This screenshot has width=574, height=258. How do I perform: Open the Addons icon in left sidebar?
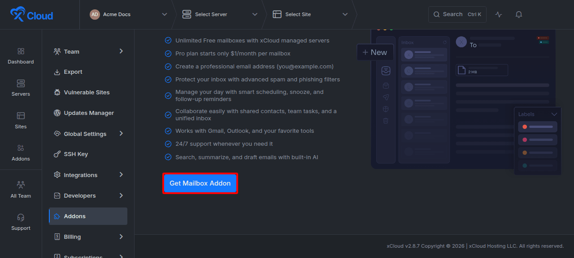pyautogui.click(x=21, y=148)
